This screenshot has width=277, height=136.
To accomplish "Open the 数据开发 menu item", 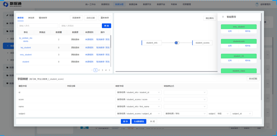I will tap(147, 4).
